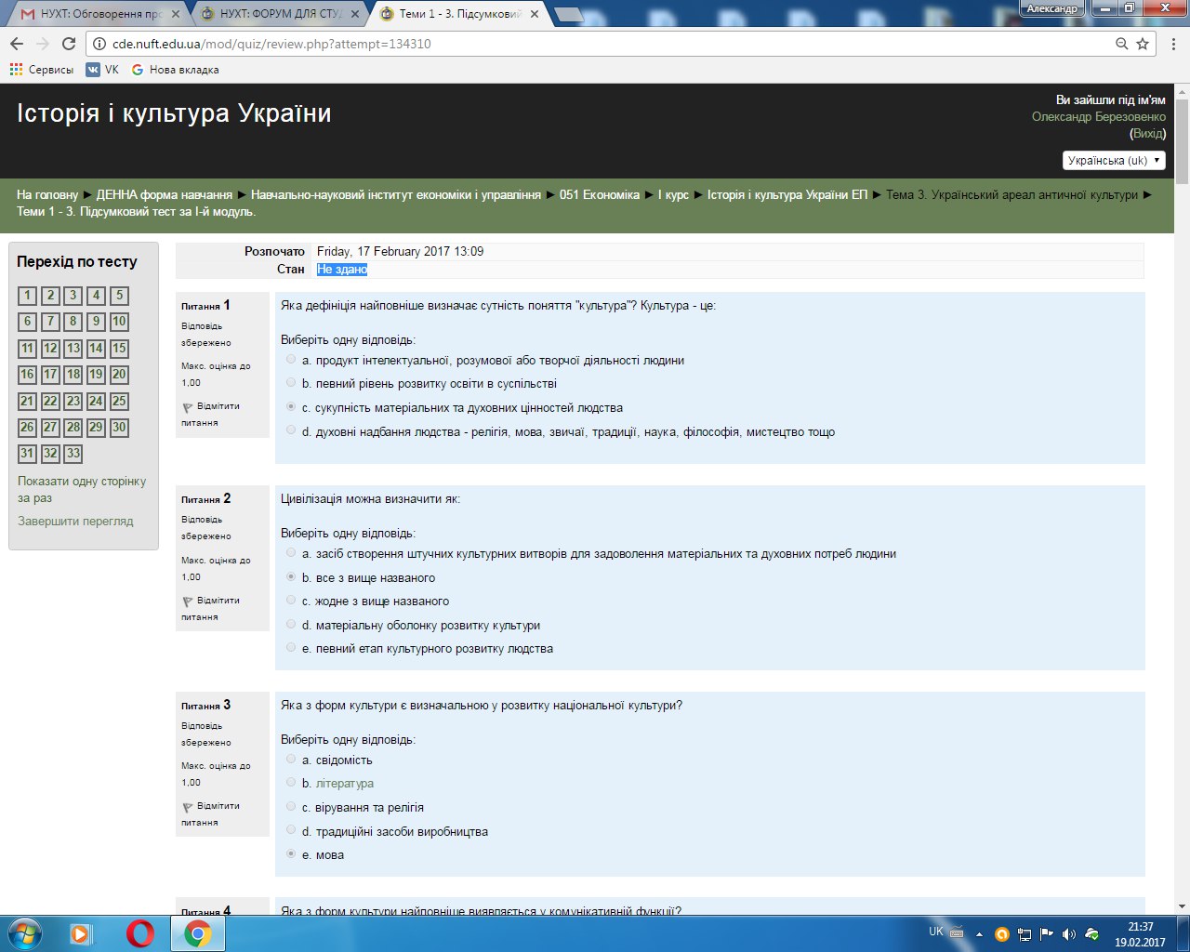Click the VK bookmark icon

pyautogui.click(x=93, y=70)
